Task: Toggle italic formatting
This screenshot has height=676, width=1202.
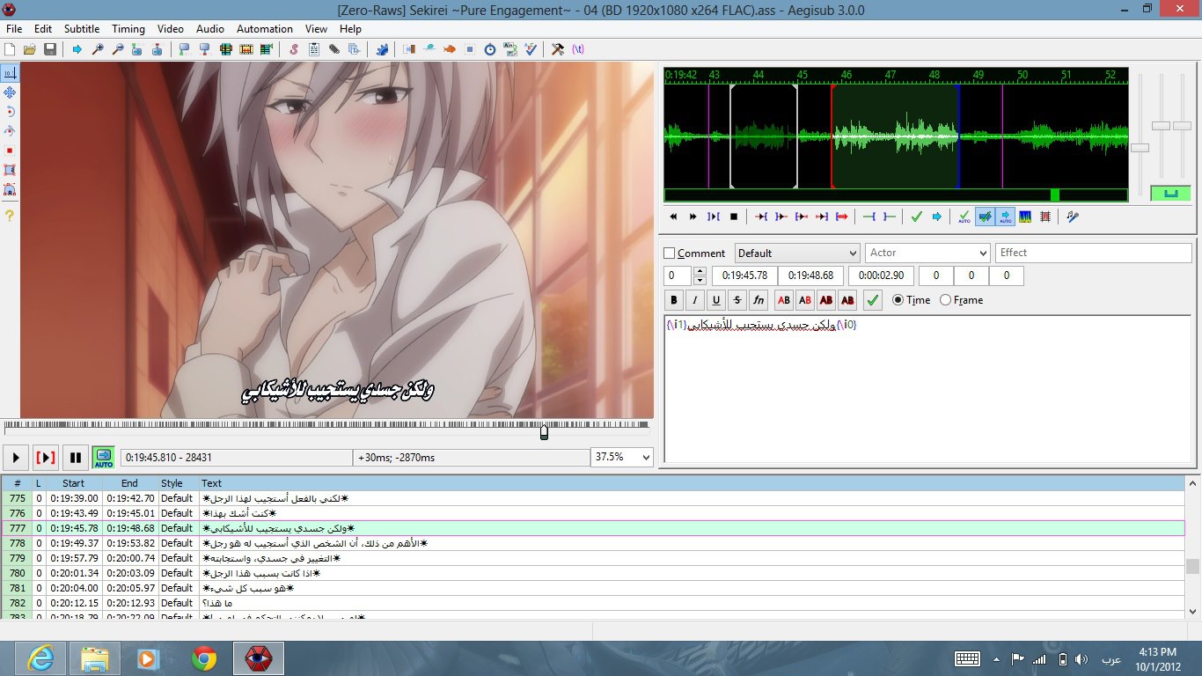Action: click(x=695, y=300)
